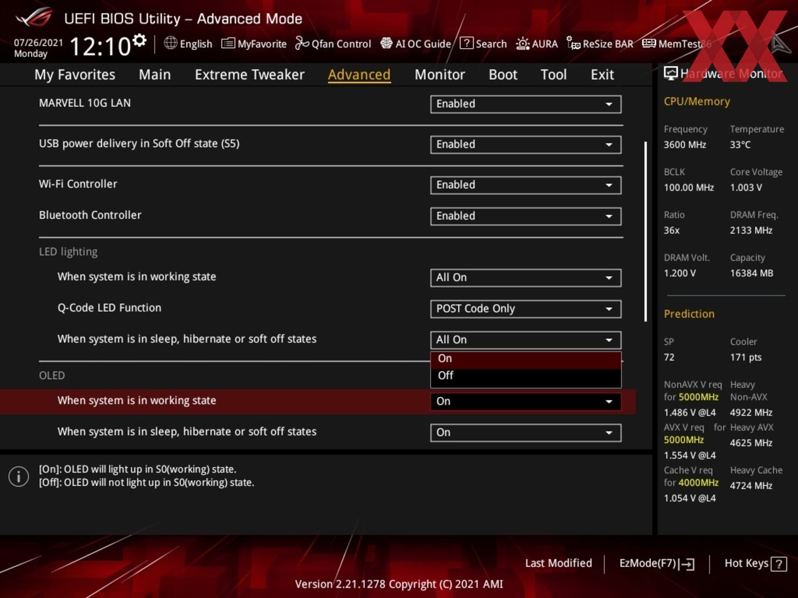Switch to Main tab
The height and width of the screenshot is (598, 798).
click(155, 74)
